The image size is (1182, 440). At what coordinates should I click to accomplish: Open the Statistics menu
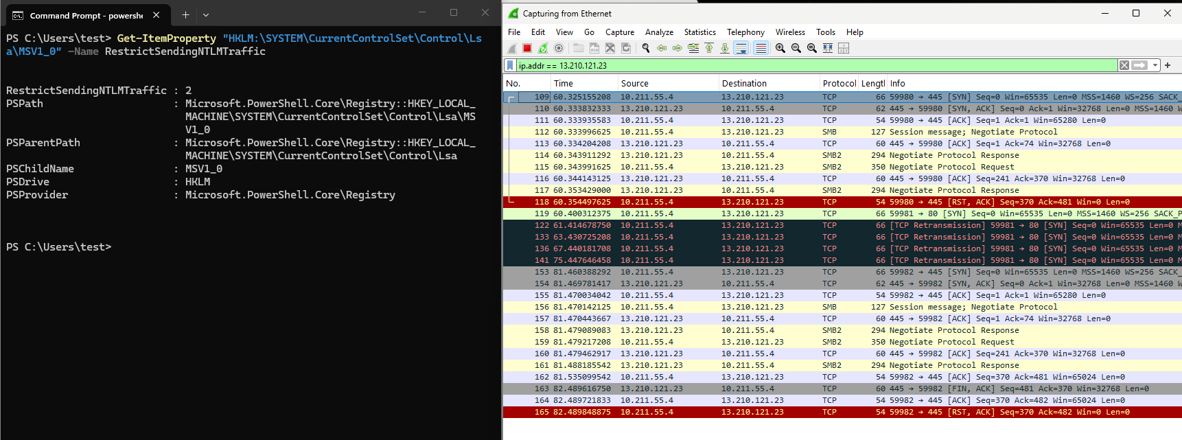click(x=699, y=32)
